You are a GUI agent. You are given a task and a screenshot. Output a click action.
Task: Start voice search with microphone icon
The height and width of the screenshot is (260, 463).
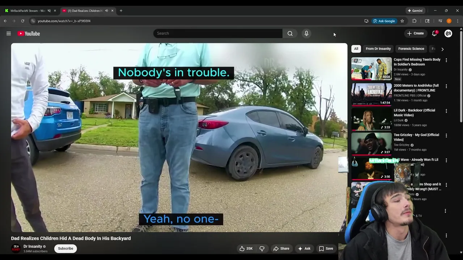tap(306, 34)
